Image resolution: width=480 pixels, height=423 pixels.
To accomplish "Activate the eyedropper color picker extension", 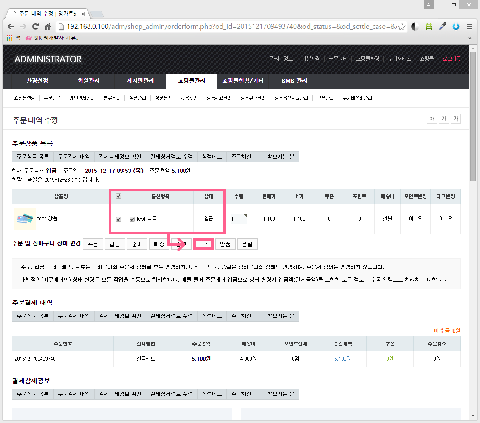I will (442, 27).
